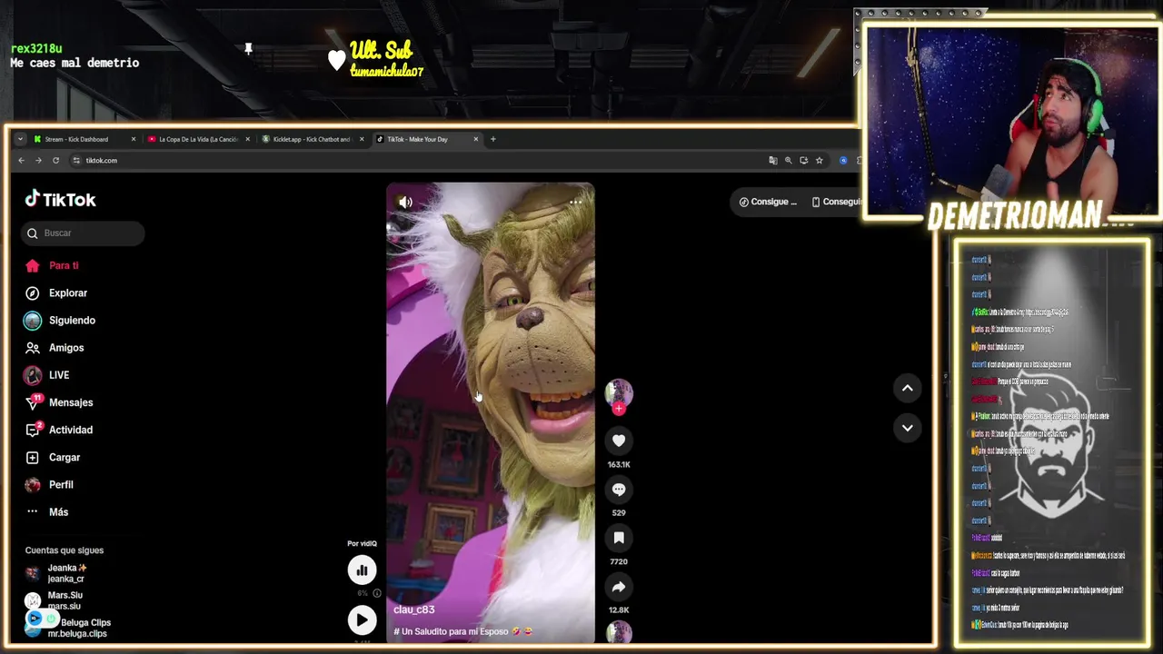Click the video caption 'Un Saludito para mi Esposo'
The height and width of the screenshot is (654, 1163).
point(462,630)
